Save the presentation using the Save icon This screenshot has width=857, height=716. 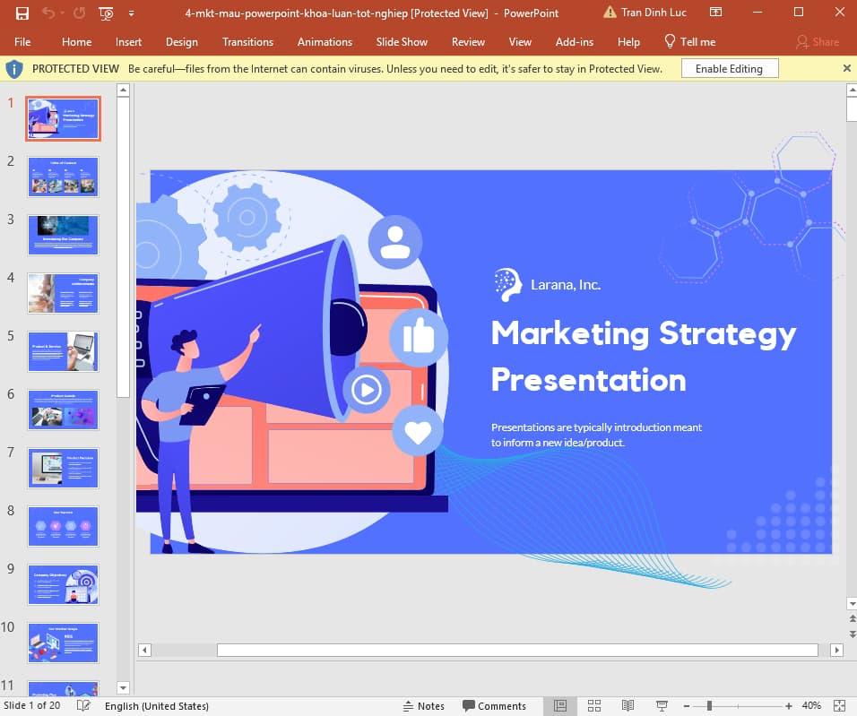tap(22, 13)
